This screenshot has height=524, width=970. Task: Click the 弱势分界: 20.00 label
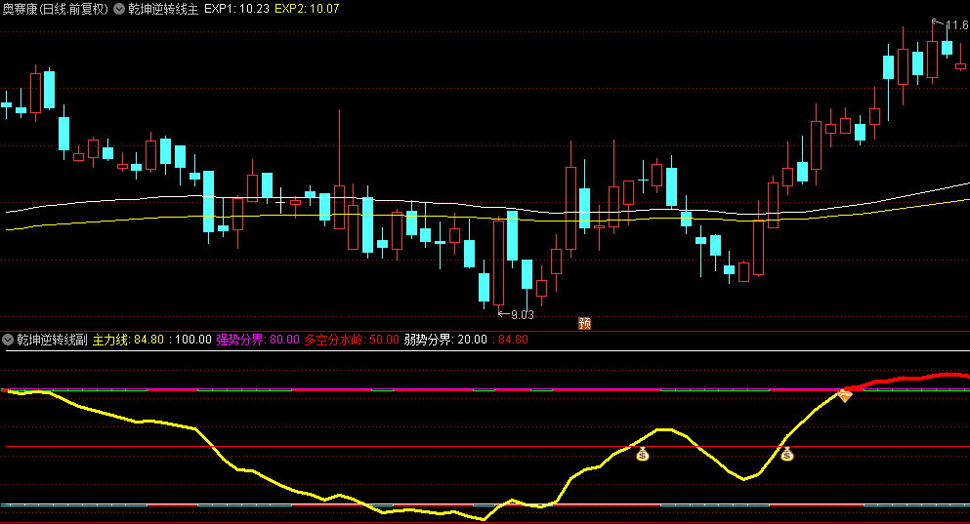click(445, 340)
